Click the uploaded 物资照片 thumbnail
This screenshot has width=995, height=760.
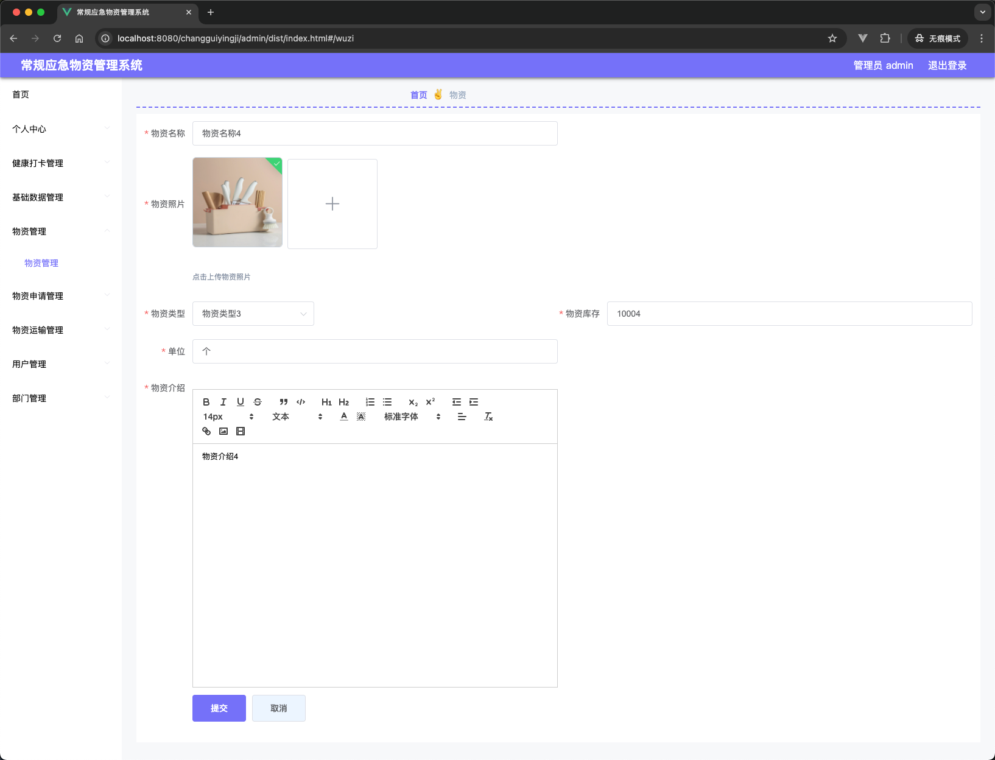tap(237, 202)
